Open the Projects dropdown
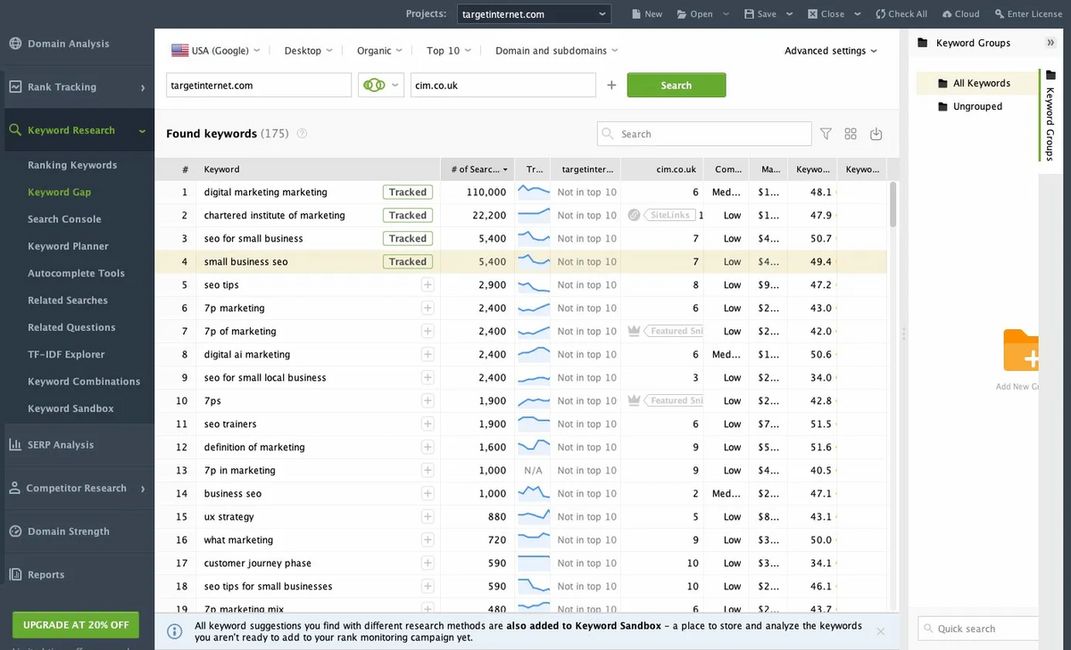Screen dimensions: 1071x650 click(x=534, y=14)
